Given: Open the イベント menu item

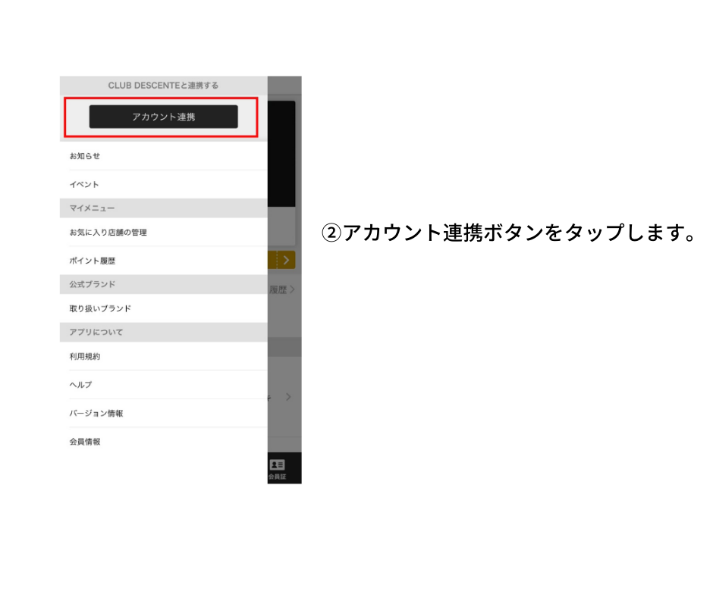Looking at the screenshot, I should 163,184.
